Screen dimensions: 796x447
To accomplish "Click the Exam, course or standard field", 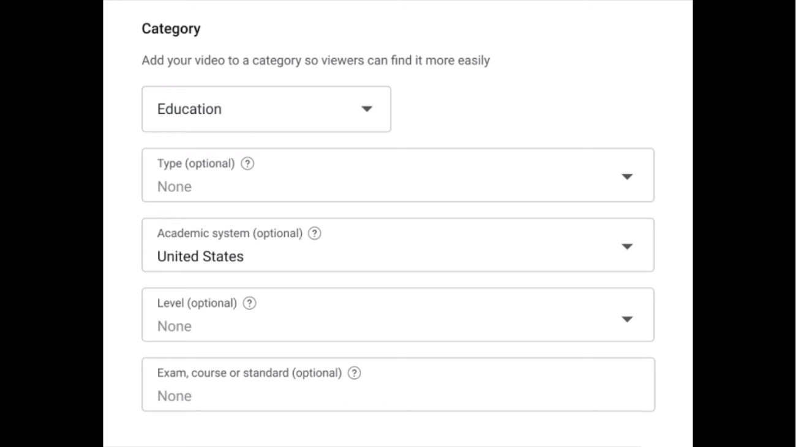I will coord(398,385).
